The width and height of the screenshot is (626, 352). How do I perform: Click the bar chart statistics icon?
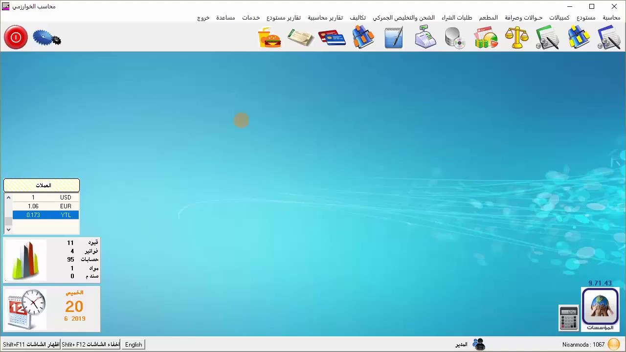click(25, 260)
